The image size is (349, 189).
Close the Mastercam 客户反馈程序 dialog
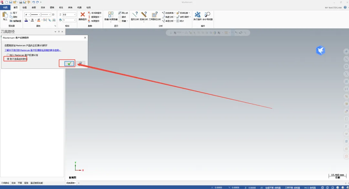pyautogui.click(x=85, y=37)
